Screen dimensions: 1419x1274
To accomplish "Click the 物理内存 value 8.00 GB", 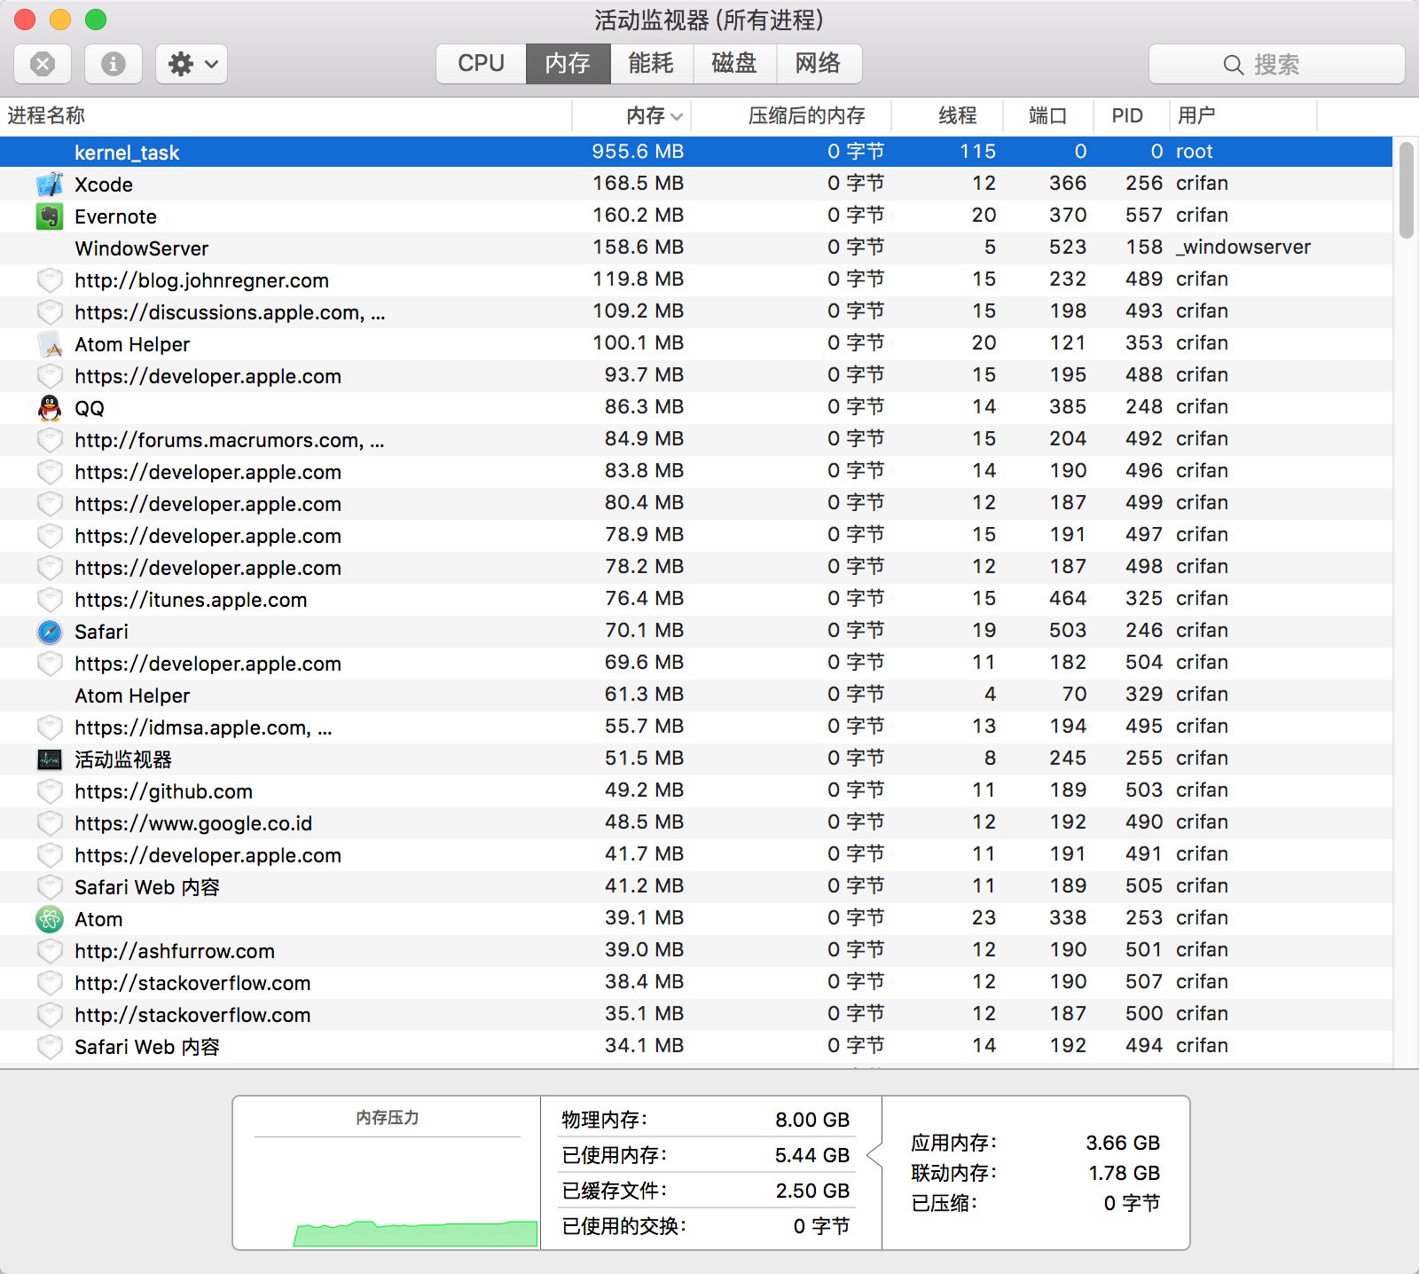I will pyautogui.click(x=812, y=1120).
